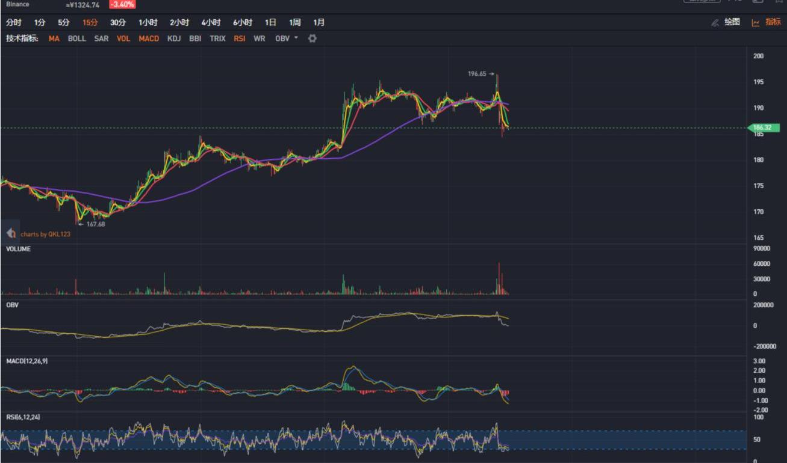
Task: Toggle the VOL volume indicator
Action: pyautogui.click(x=123, y=38)
